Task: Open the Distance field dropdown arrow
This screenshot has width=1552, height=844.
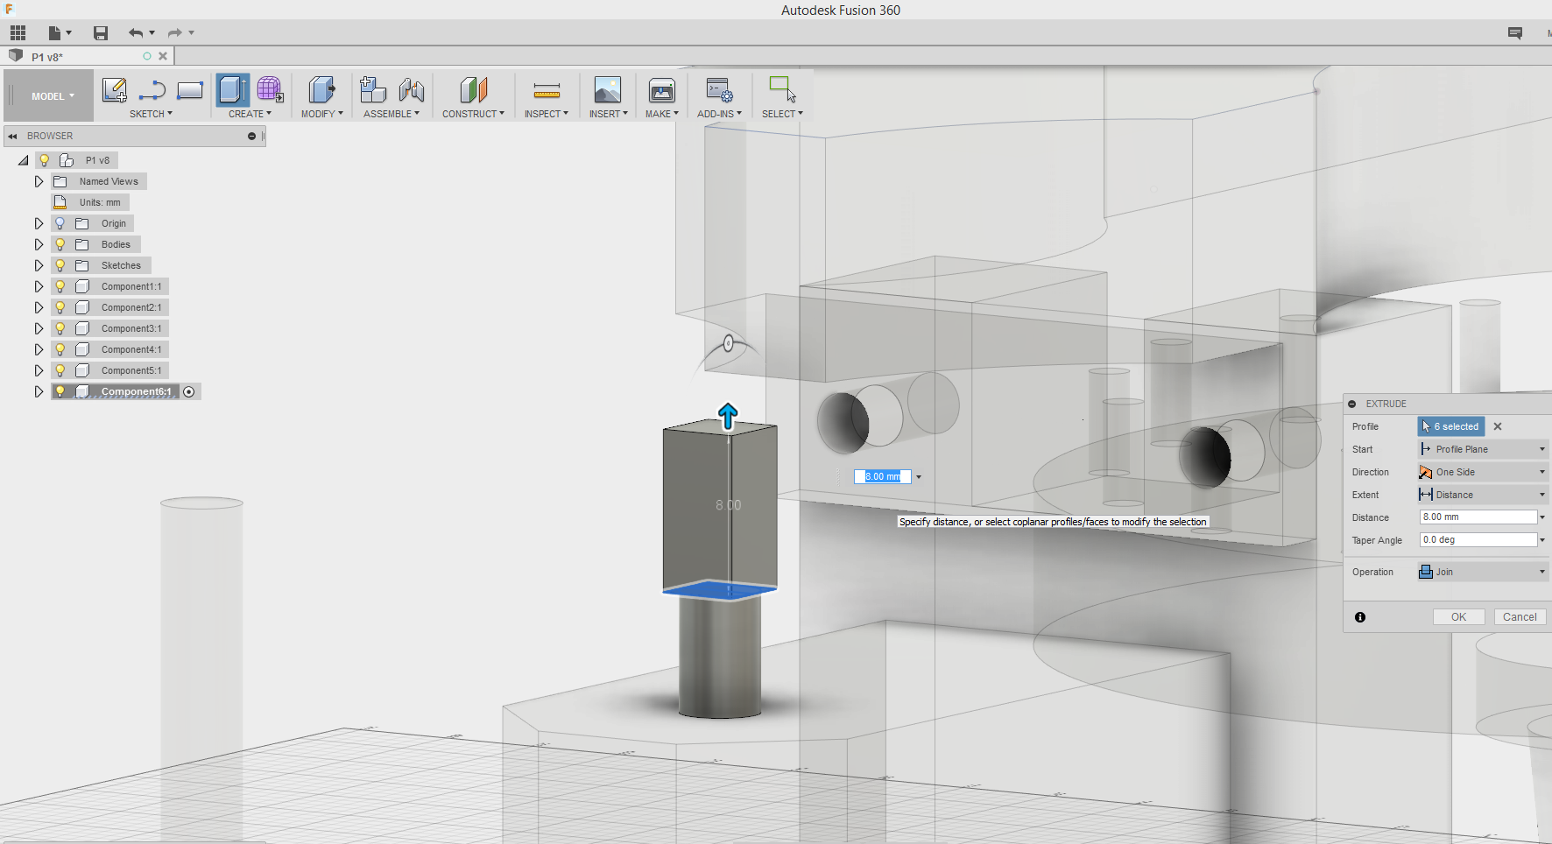Action: click(x=1542, y=517)
